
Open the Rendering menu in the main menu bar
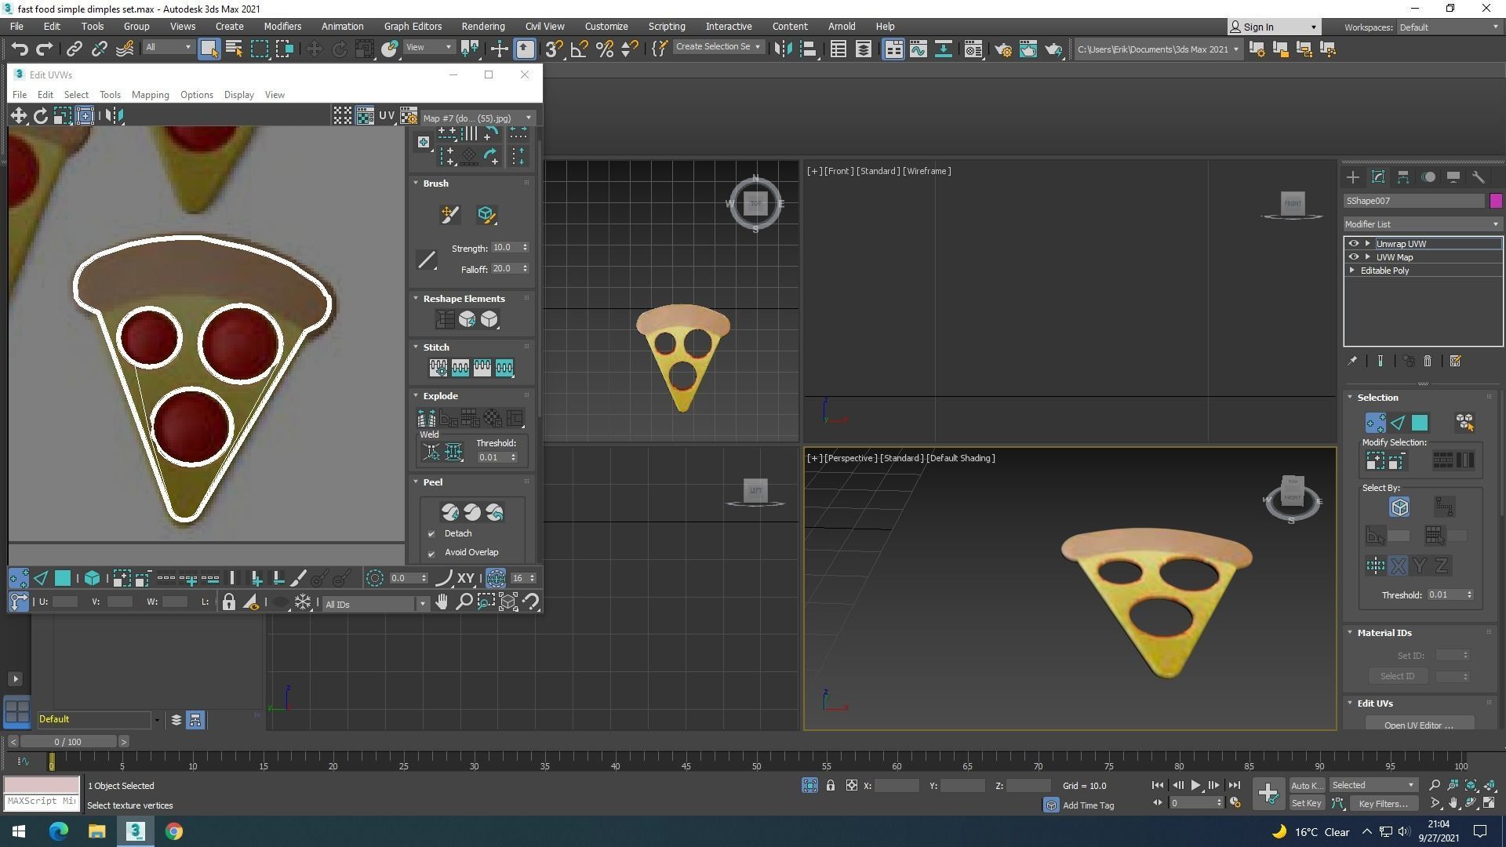(x=482, y=26)
